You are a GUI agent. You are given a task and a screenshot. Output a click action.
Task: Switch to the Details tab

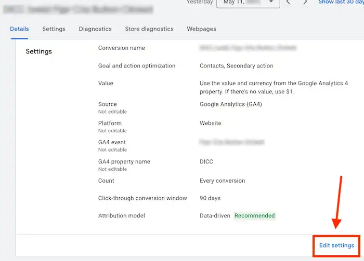coord(19,29)
